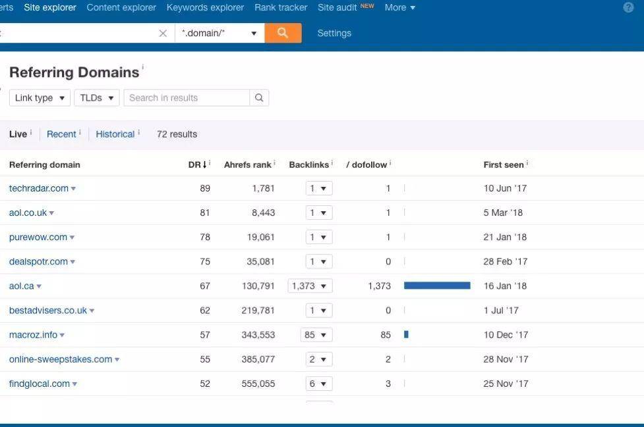
Task: Clear the URL field with the X icon
Action: (163, 33)
